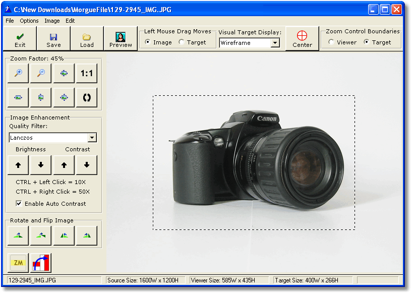Open the Image menu

click(52, 21)
